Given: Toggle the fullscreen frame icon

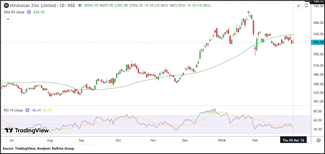Looking at the screenshot, I should (306, 5).
